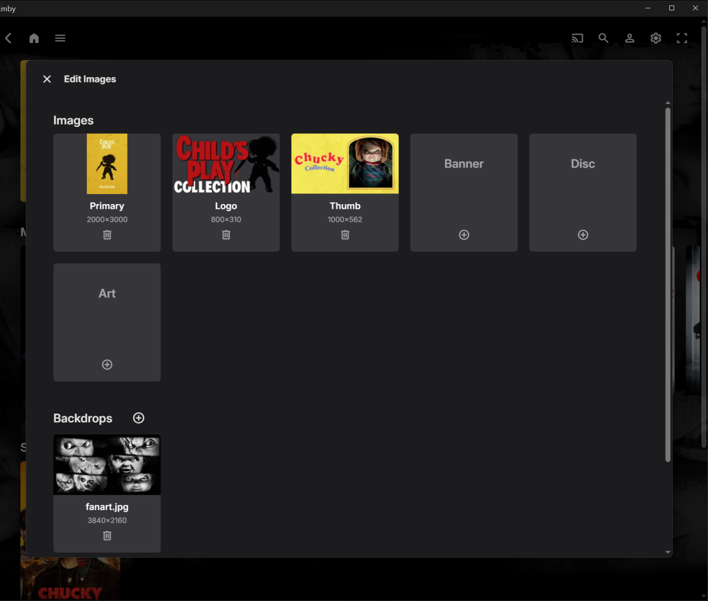Add a Disc image
The image size is (708, 601).
[583, 235]
